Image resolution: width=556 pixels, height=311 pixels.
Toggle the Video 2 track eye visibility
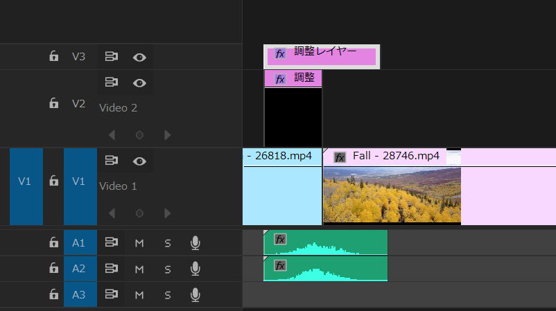click(139, 83)
